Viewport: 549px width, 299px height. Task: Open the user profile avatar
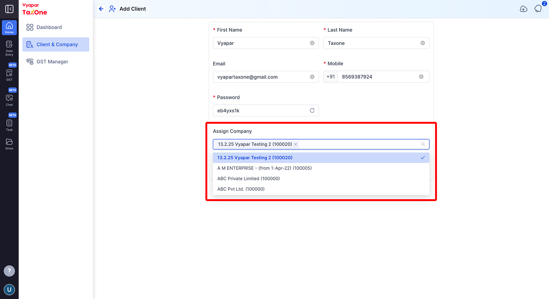click(x=9, y=289)
